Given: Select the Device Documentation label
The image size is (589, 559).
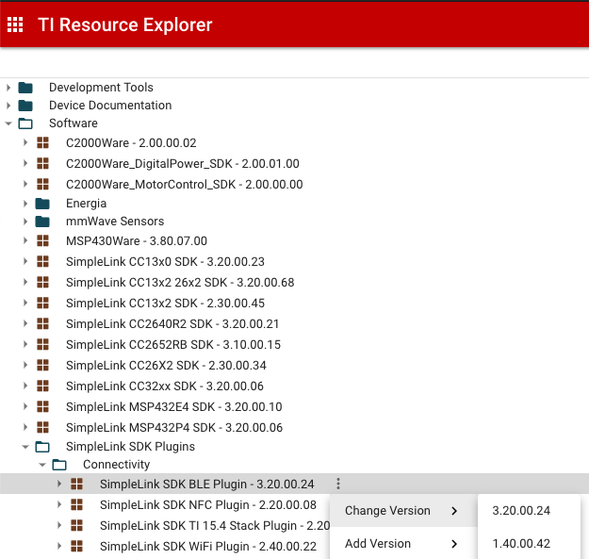Looking at the screenshot, I should [x=110, y=106].
